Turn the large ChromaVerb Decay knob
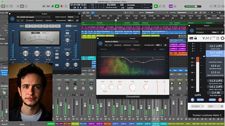Screen dimensions: 225x126 pos(132,87)
